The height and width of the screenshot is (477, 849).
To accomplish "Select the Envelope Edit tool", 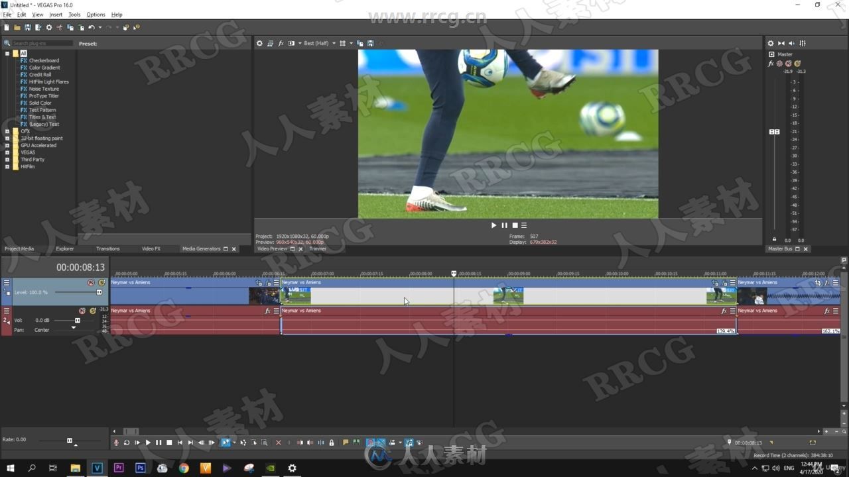I will [x=243, y=443].
